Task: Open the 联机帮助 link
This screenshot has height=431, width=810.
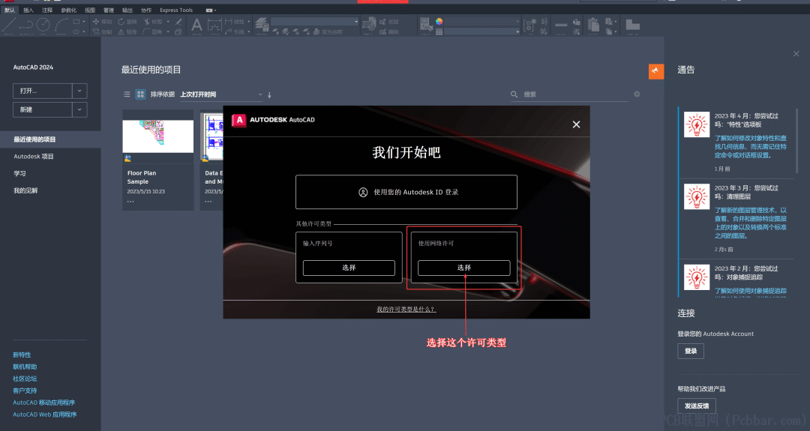Action: click(25, 367)
